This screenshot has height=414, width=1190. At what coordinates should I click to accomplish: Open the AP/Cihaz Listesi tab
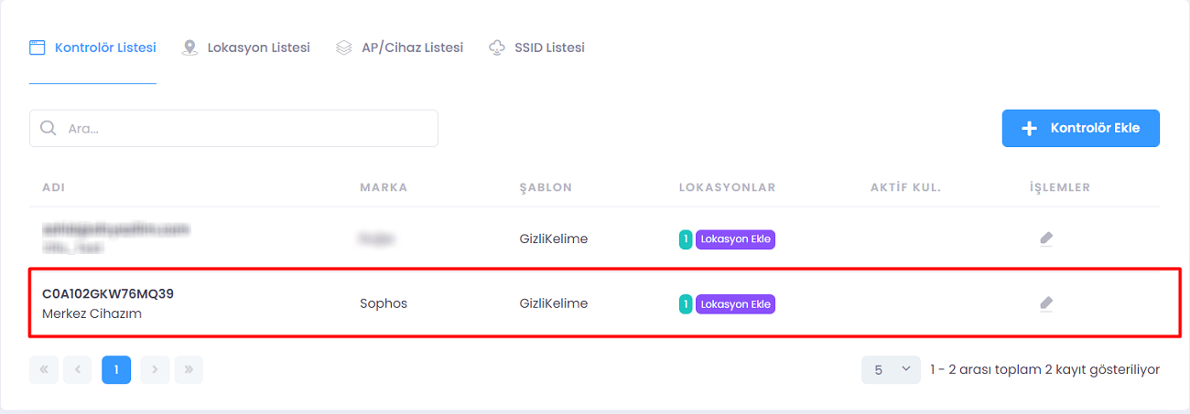[x=412, y=48]
